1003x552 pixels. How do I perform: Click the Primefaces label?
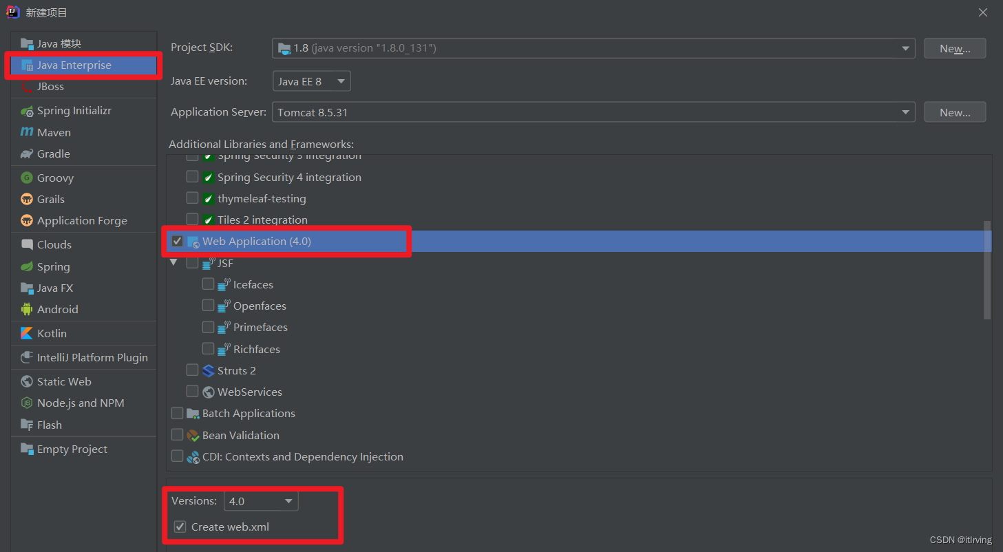coord(260,328)
